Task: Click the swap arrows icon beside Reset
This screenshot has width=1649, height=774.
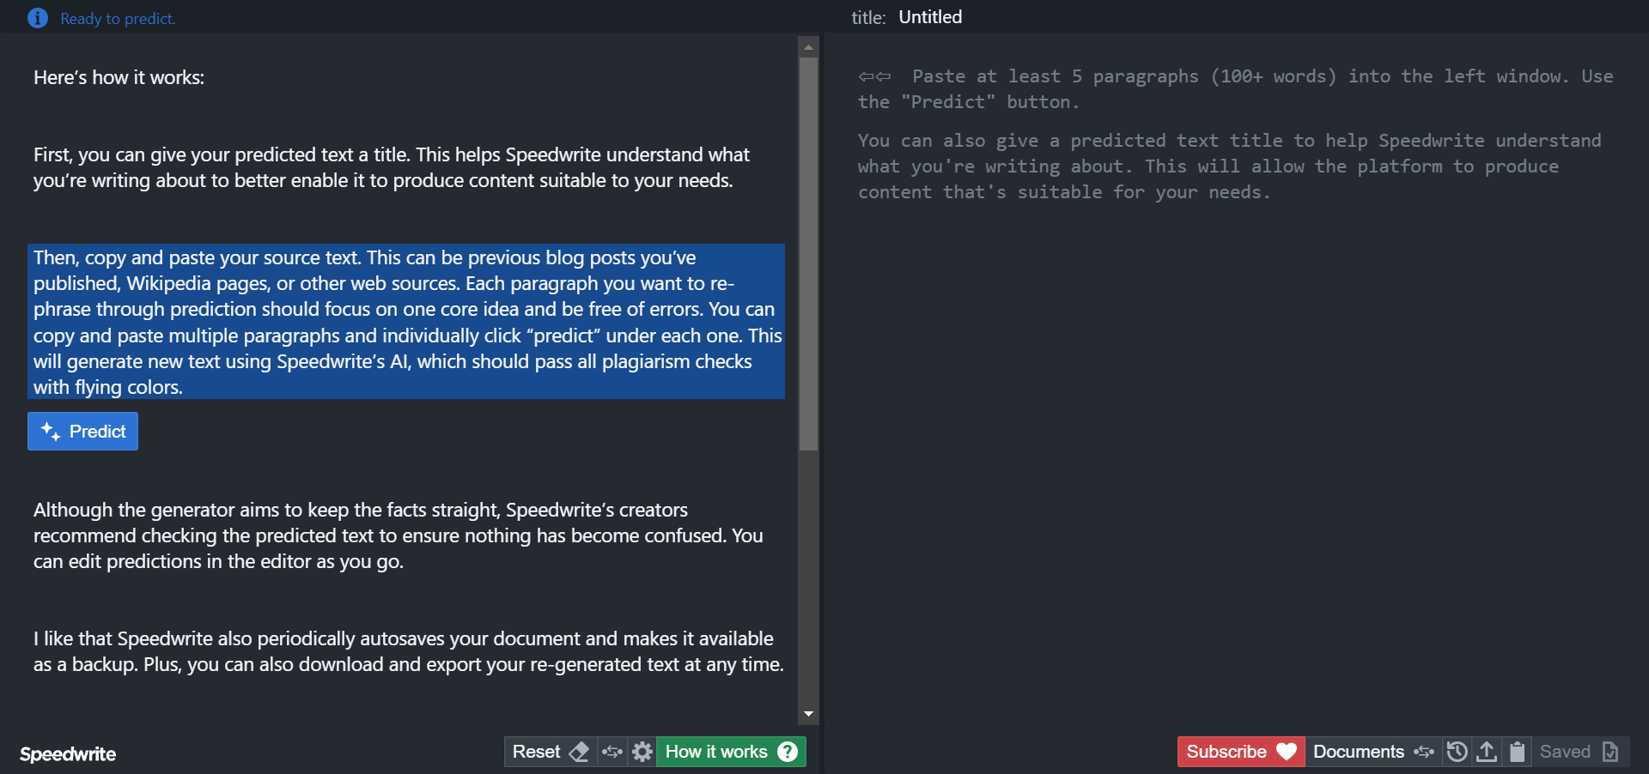Action: click(x=612, y=753)
